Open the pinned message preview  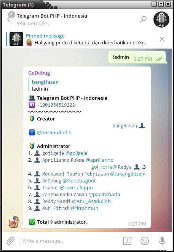click(x=86, y=39)
